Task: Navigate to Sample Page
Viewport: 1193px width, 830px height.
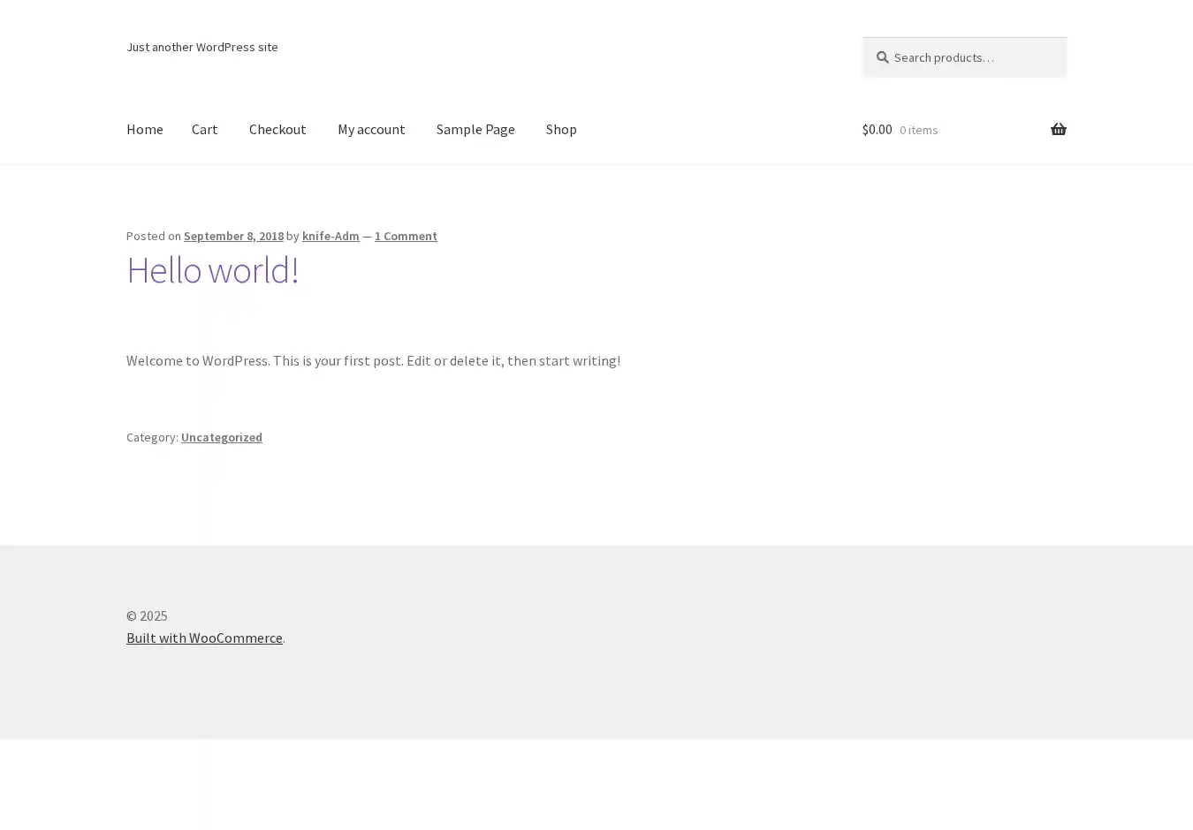Action: click(475, 129)
